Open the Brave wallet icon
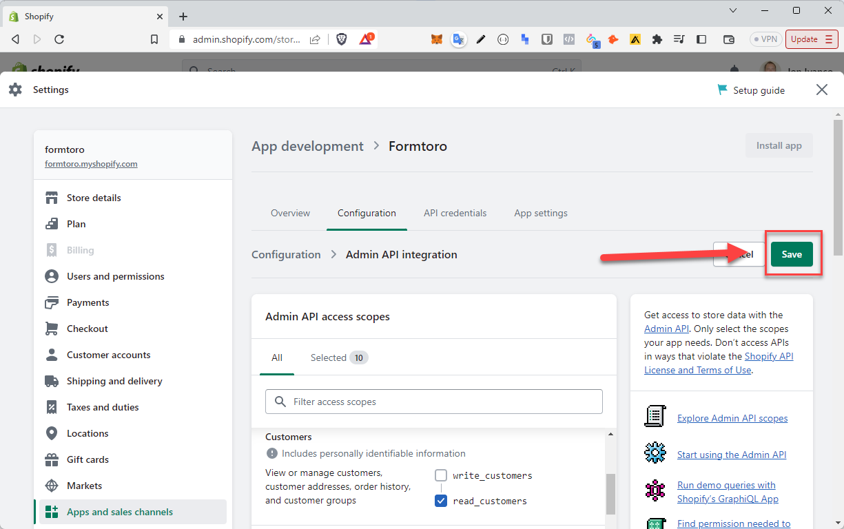 729,39
